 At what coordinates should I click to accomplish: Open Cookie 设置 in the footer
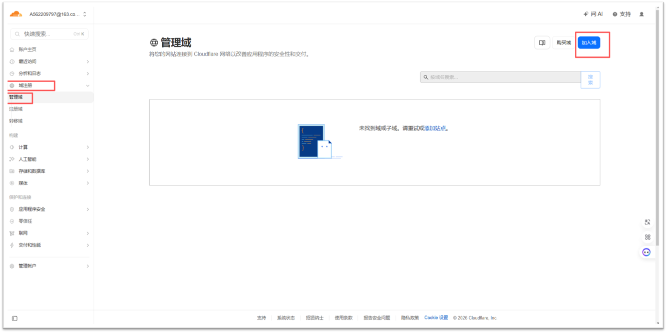click(436, 318)
